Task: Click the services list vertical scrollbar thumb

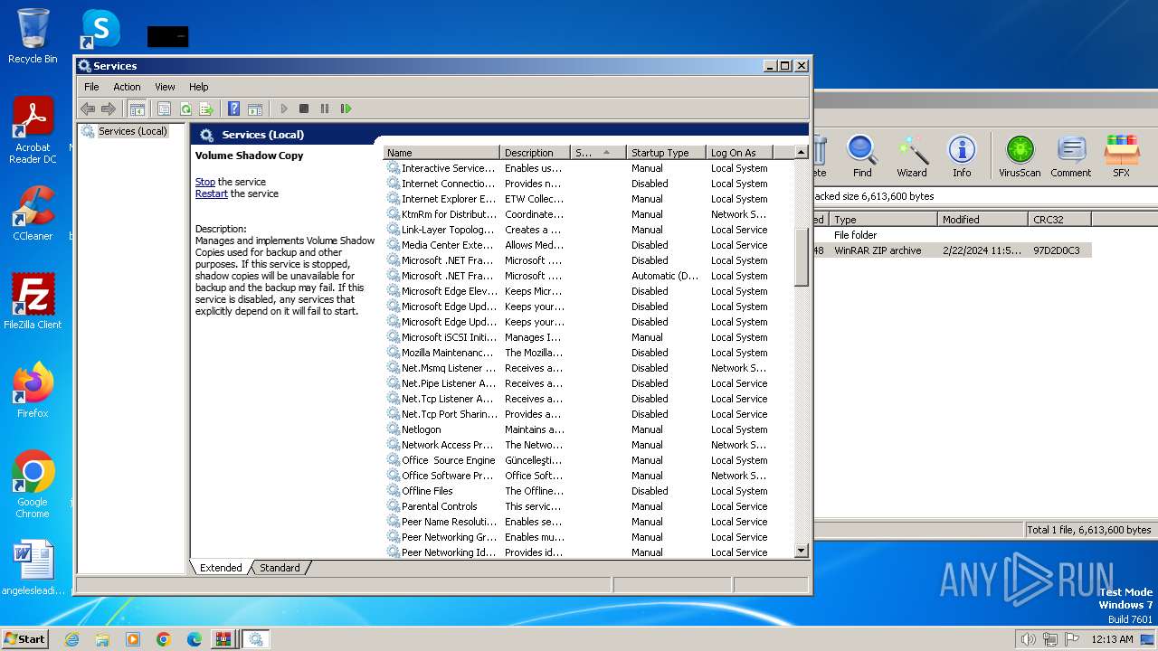Action: pyautogui.click(x=801, y=258)
